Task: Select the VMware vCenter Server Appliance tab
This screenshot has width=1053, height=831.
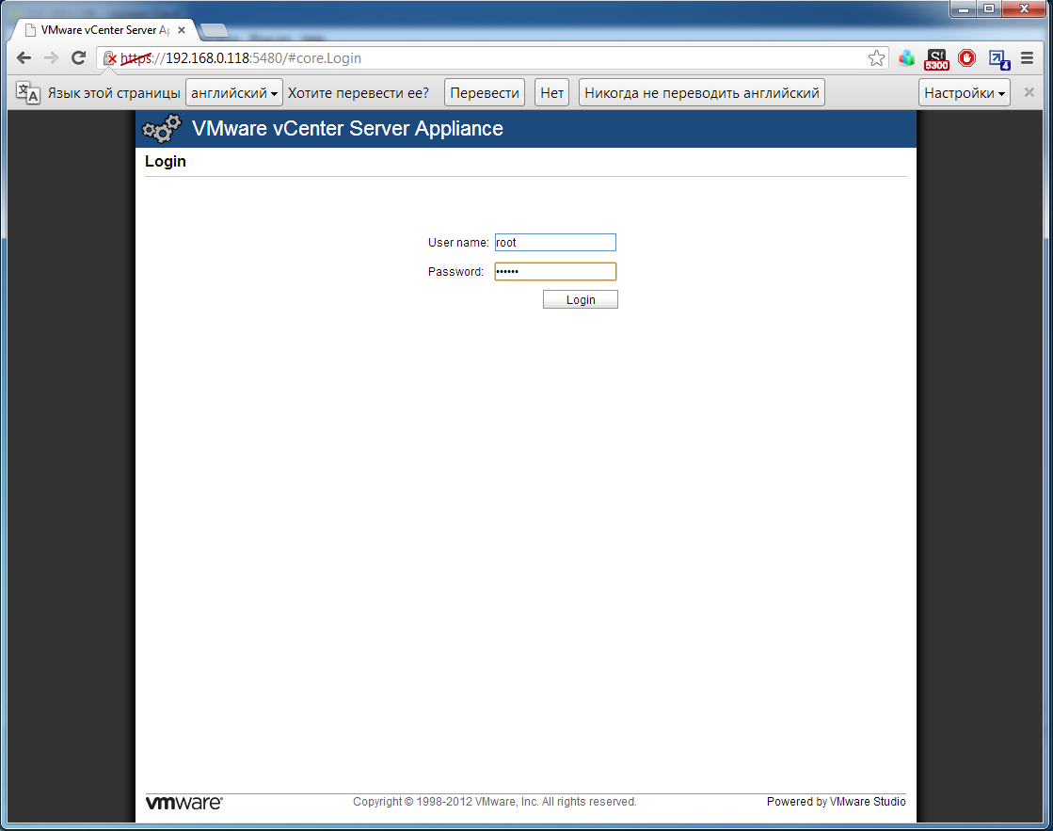Action: [x=104, y=30]
